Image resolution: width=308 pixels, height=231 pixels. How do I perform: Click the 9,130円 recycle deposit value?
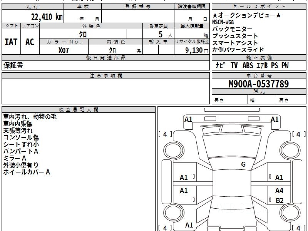pos(197,50)
